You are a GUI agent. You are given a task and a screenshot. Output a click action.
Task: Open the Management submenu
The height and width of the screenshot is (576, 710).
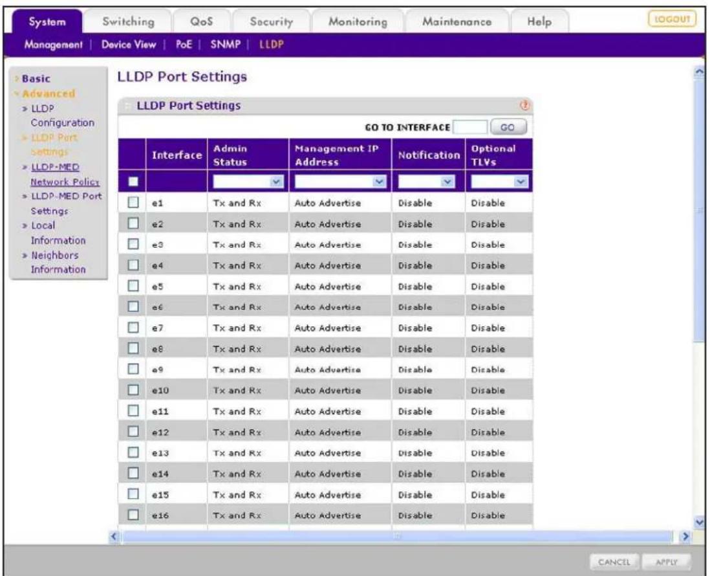point(54,45)
